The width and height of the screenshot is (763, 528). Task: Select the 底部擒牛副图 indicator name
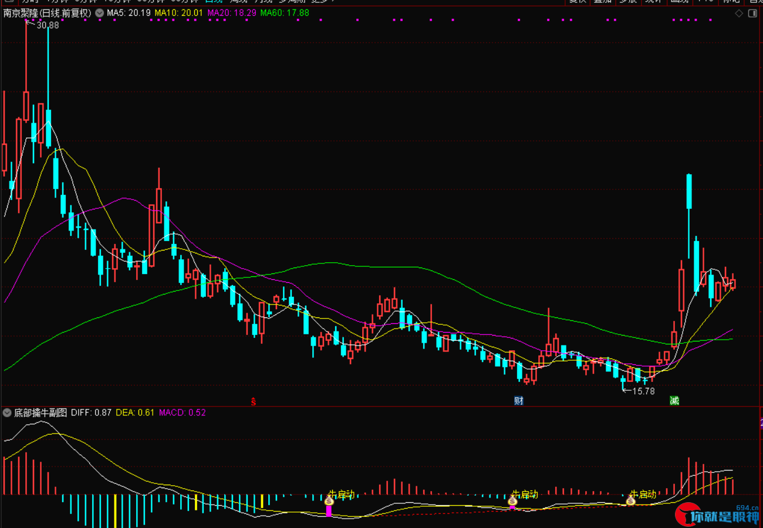(41, 412)
